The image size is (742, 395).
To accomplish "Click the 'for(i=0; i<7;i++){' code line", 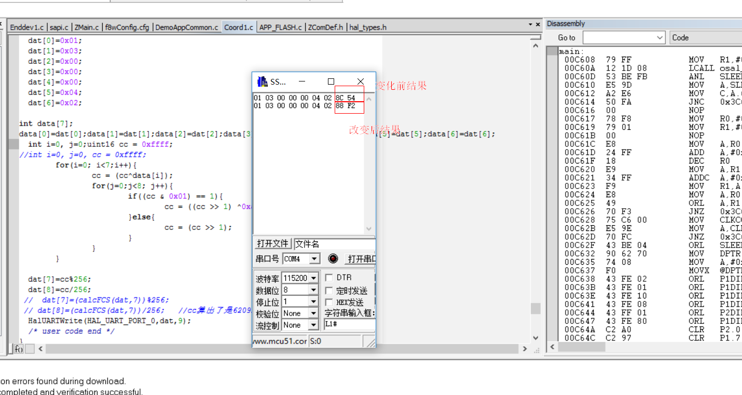I will pyautogui.click(x=96, y=165).
